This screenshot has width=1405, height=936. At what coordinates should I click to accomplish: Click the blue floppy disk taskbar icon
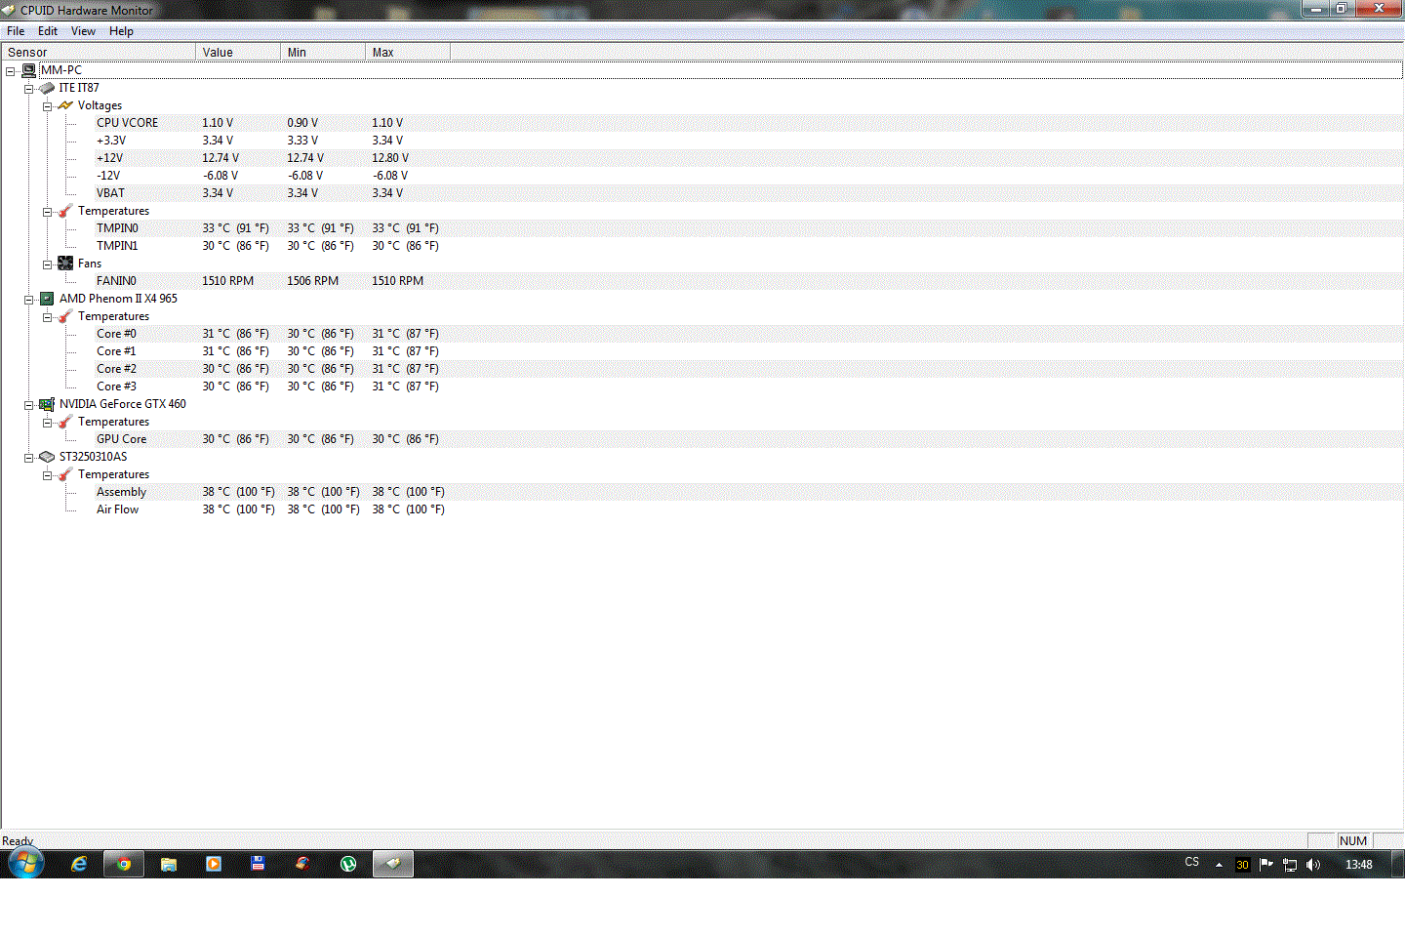click(x=259, y=864)
